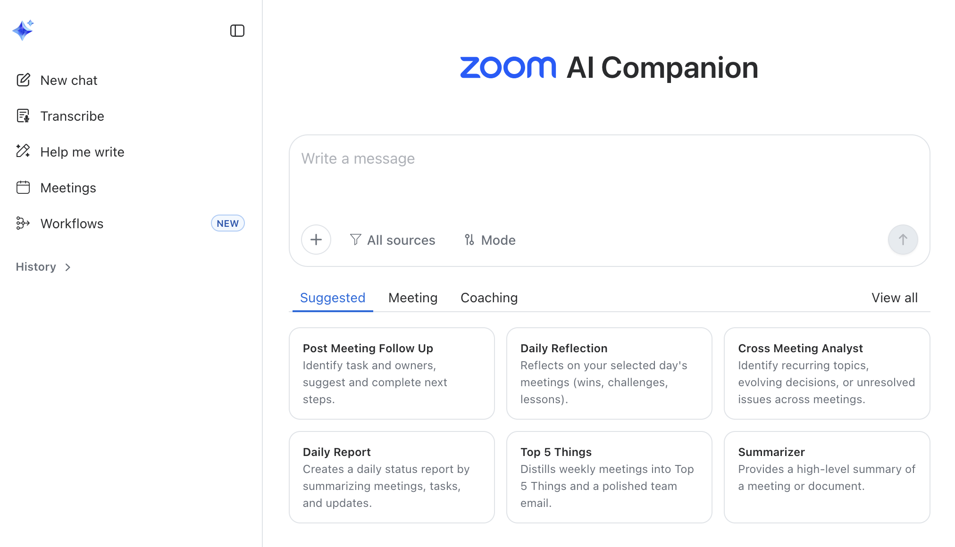Open the All sources filter dropdown
Image resolution: width=955 pixels, height=547 pixels.
coord(393,240)
